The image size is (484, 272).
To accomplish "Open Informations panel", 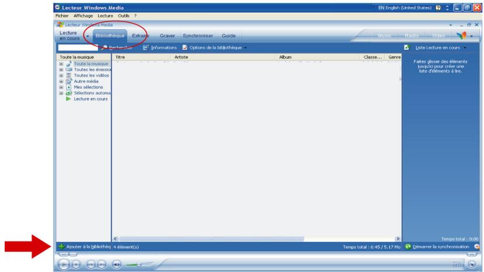I will pos(160,48).
